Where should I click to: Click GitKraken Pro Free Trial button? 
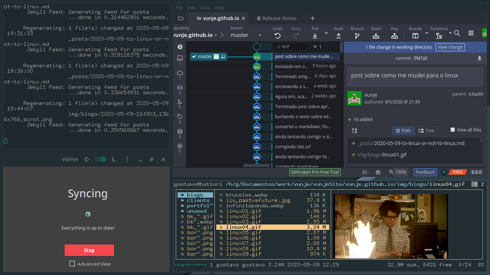point(315,172)
